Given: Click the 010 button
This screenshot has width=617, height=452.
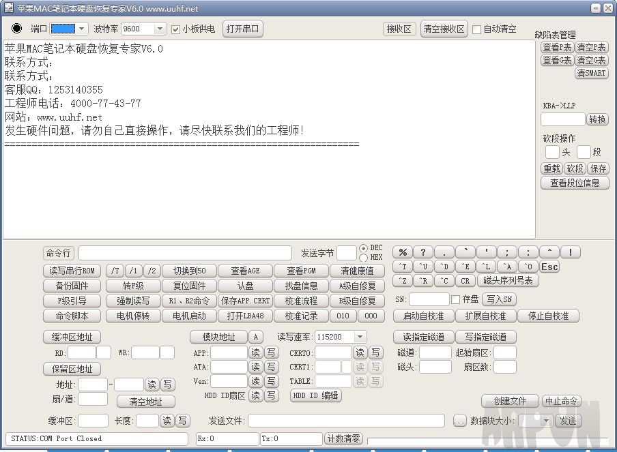Looking at the screenshot, I should coord(343,316).
